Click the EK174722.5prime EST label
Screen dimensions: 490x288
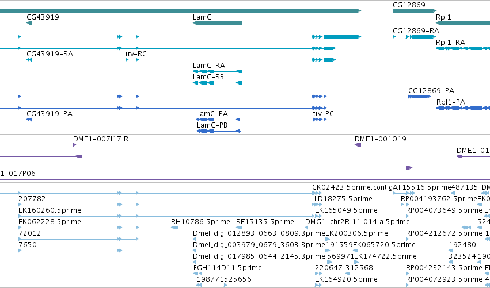click(385, 257)
